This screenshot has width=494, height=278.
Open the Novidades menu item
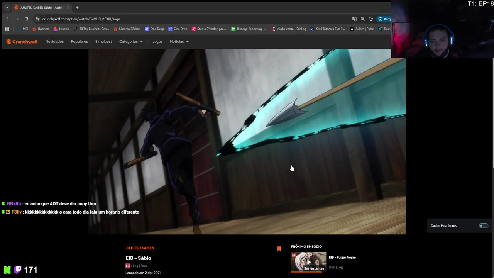point(54,42)
